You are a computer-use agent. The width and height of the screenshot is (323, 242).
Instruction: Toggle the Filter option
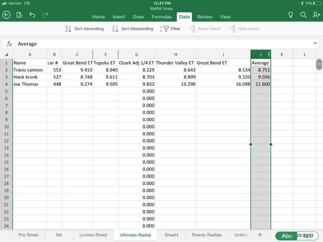pos(170,29)
